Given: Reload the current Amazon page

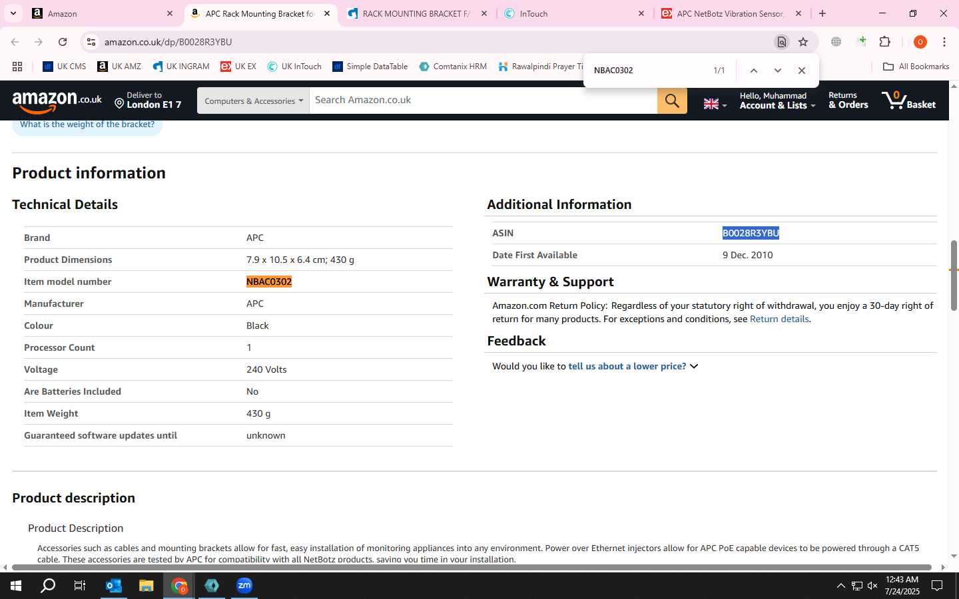Looking at the screenshot, I should pyautogui.click(x=63, y=42).
